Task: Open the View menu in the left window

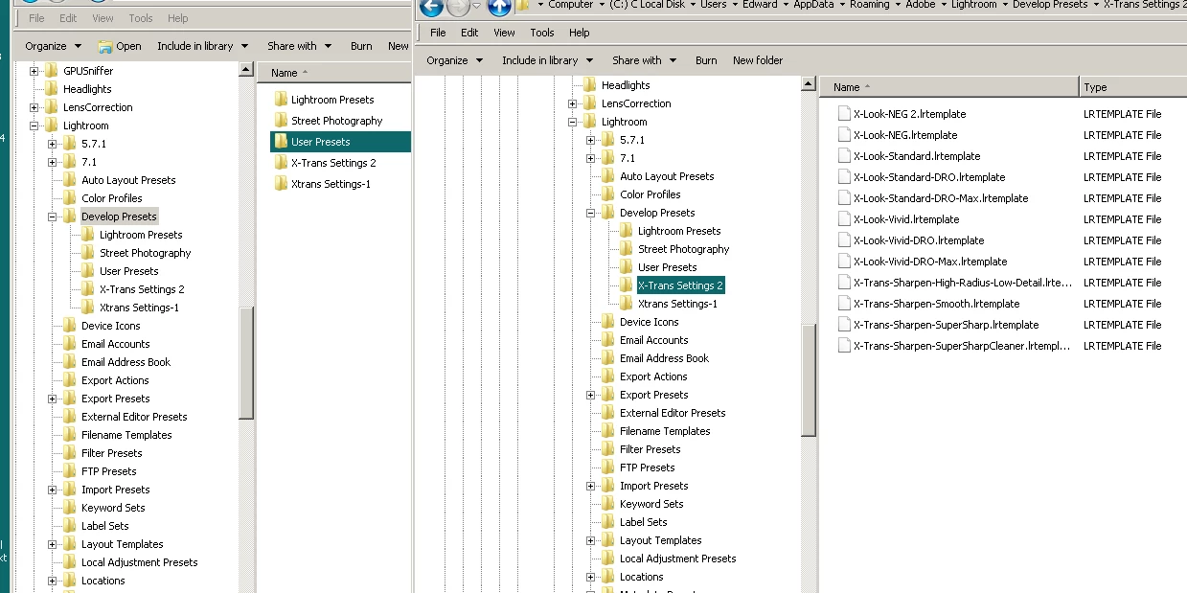Action: click(103, 18)
